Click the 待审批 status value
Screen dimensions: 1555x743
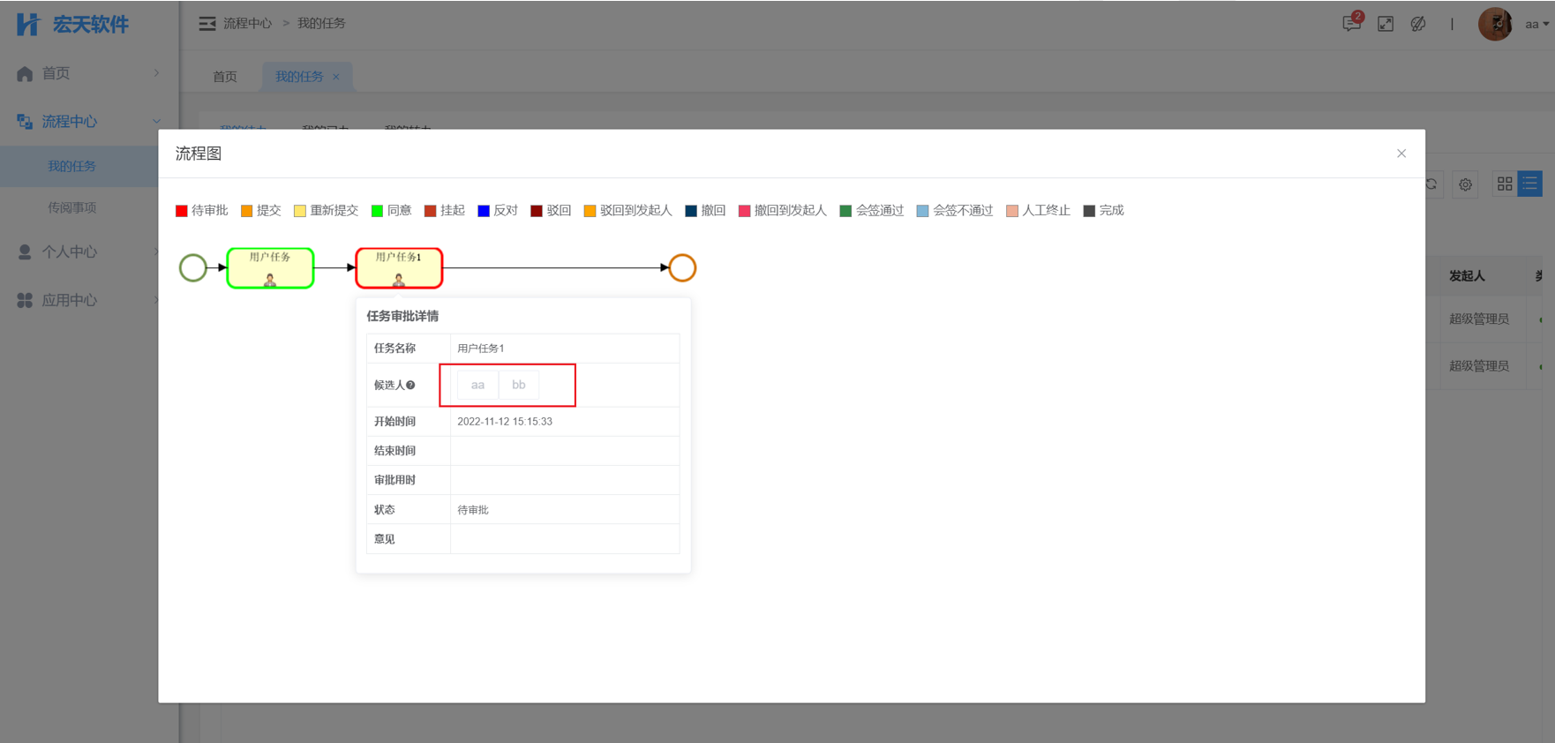(x=473, y=510)
